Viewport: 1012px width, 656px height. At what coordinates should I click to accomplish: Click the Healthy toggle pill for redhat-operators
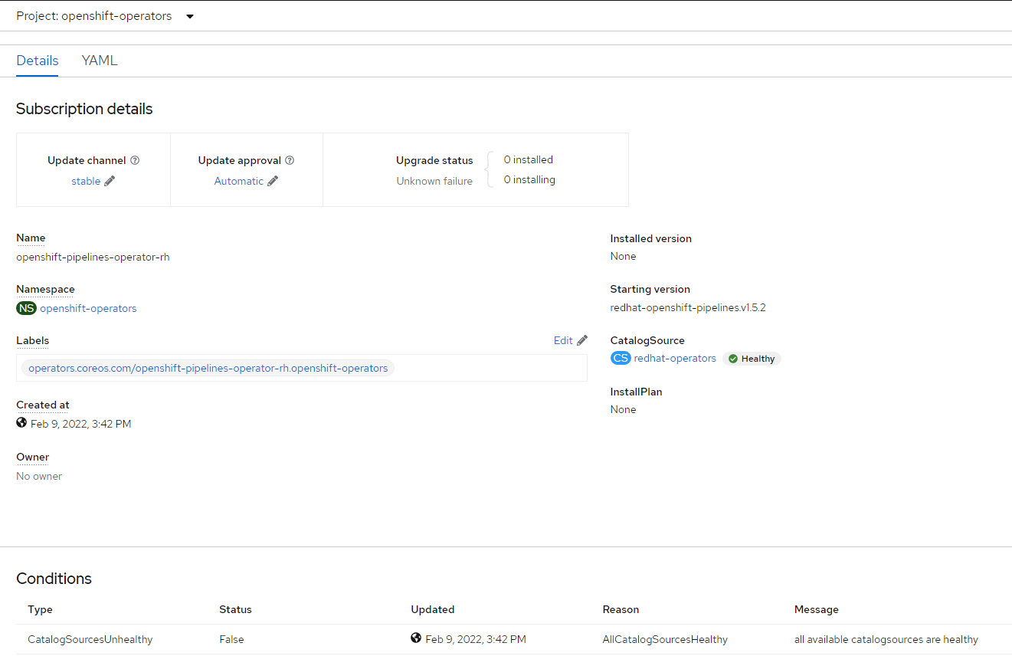(x=752, y=359)
